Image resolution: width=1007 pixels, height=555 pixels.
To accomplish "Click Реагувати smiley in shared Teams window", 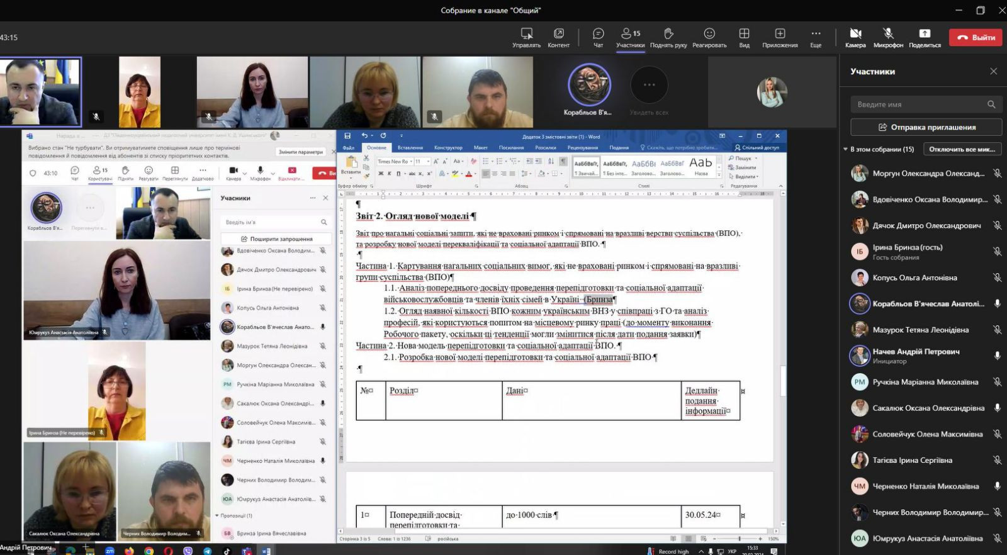I will pos(149,172).
